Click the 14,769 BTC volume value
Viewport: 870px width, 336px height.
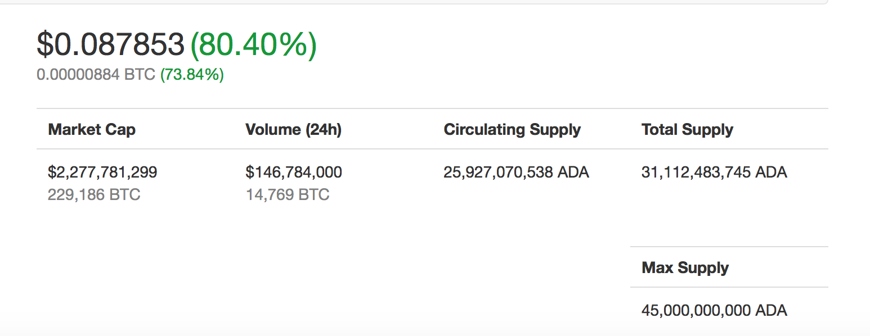click(288, 195)
